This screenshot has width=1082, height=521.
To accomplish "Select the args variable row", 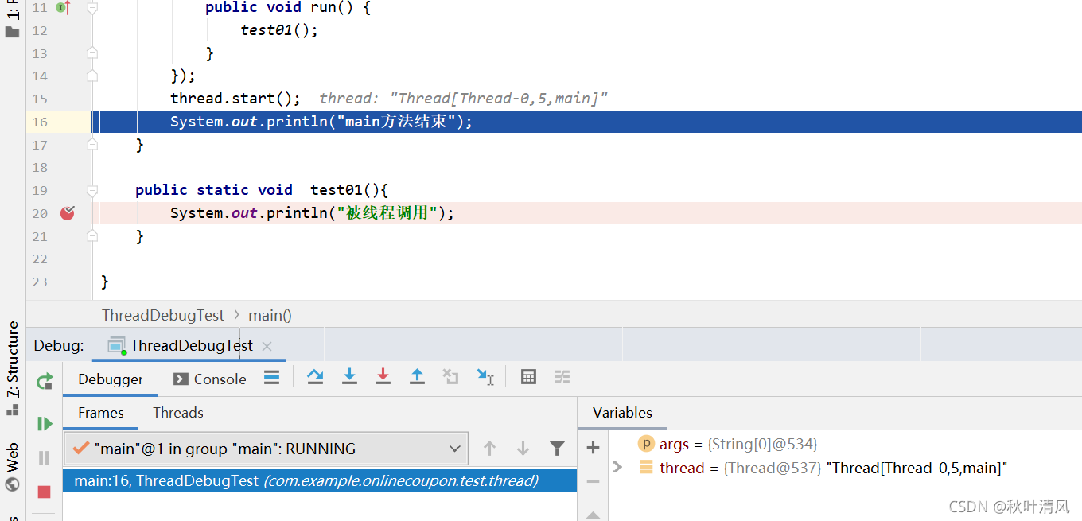I will tap(728, 444).
